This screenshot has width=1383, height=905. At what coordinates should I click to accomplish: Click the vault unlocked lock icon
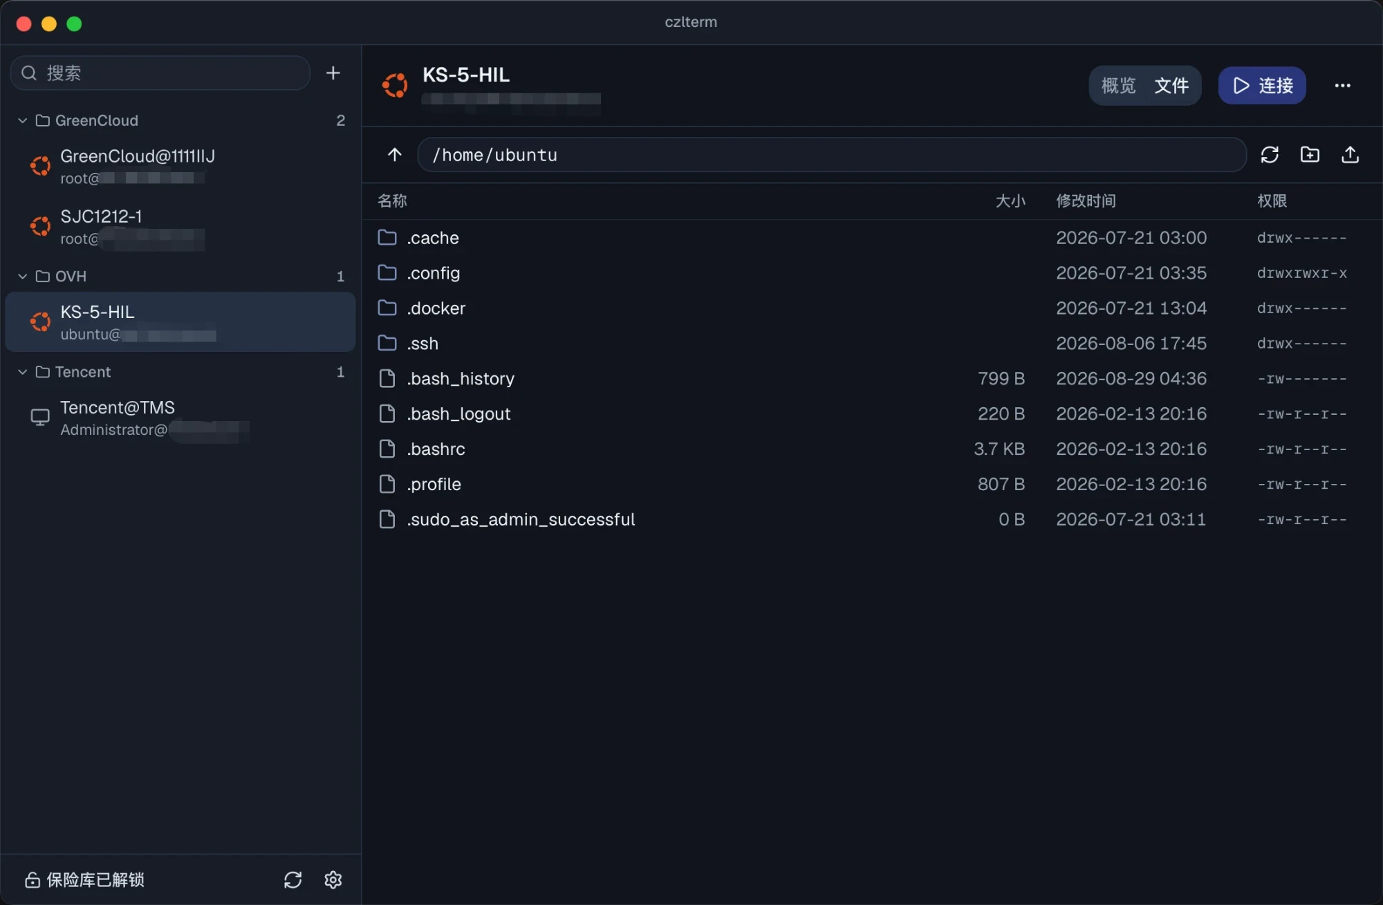coord(32,879)
